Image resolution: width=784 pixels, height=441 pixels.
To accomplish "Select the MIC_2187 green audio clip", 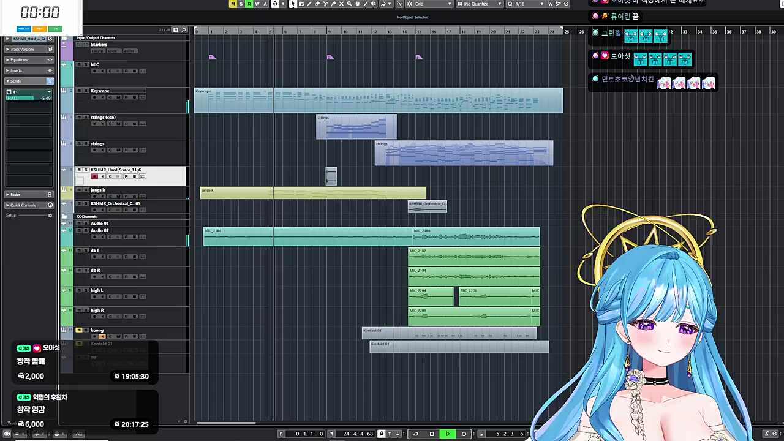I will pos(474,257).
